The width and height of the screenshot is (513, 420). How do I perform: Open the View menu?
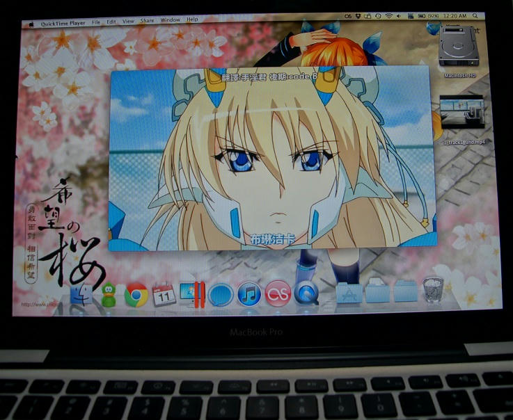[128, 21]
